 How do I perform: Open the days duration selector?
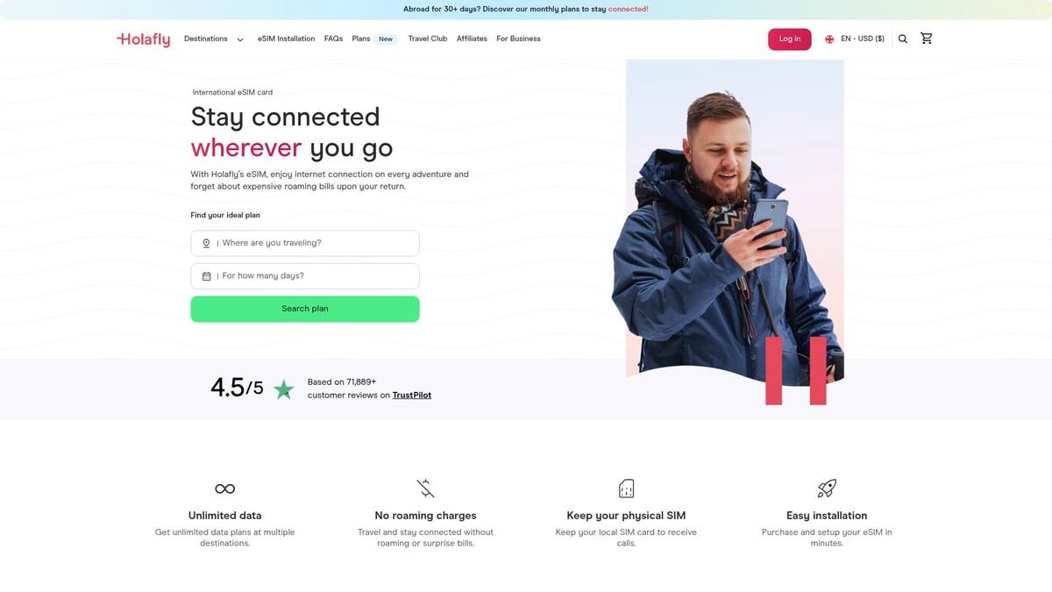coord(305,275)
